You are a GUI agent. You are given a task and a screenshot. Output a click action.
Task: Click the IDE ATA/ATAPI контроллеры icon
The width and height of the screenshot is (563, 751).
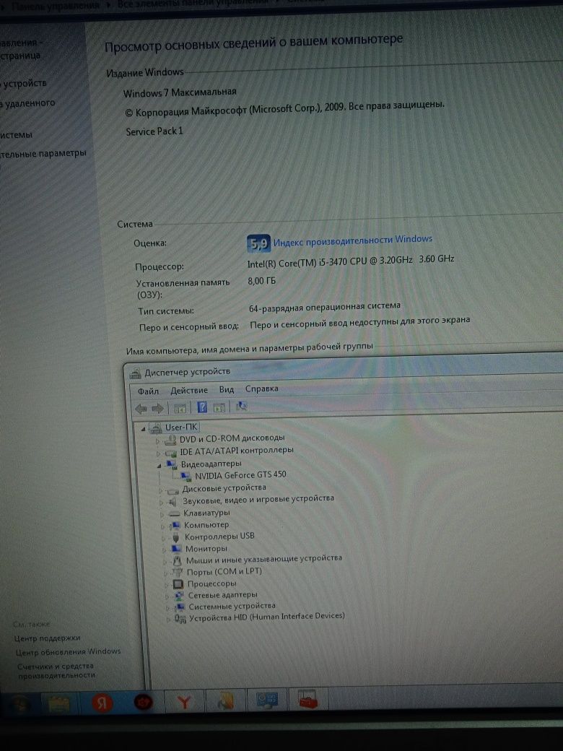tap(171, 453)
